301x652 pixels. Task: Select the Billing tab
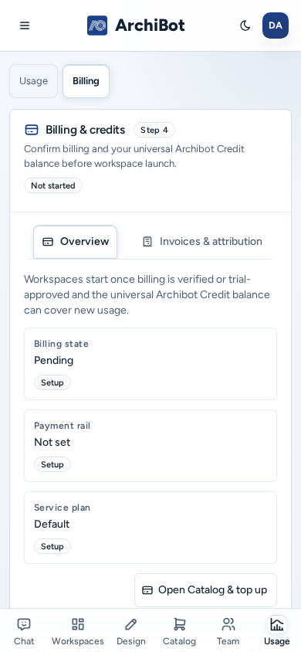tap(86, 81)
